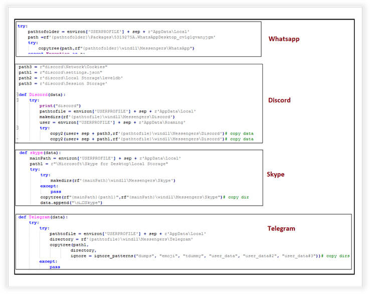
Task: Click the pass keyword in skype function
Action: click(x=56, y=192)
